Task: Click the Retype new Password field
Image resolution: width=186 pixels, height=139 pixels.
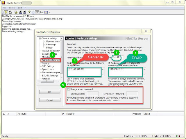Action: (x=132, y=94)
